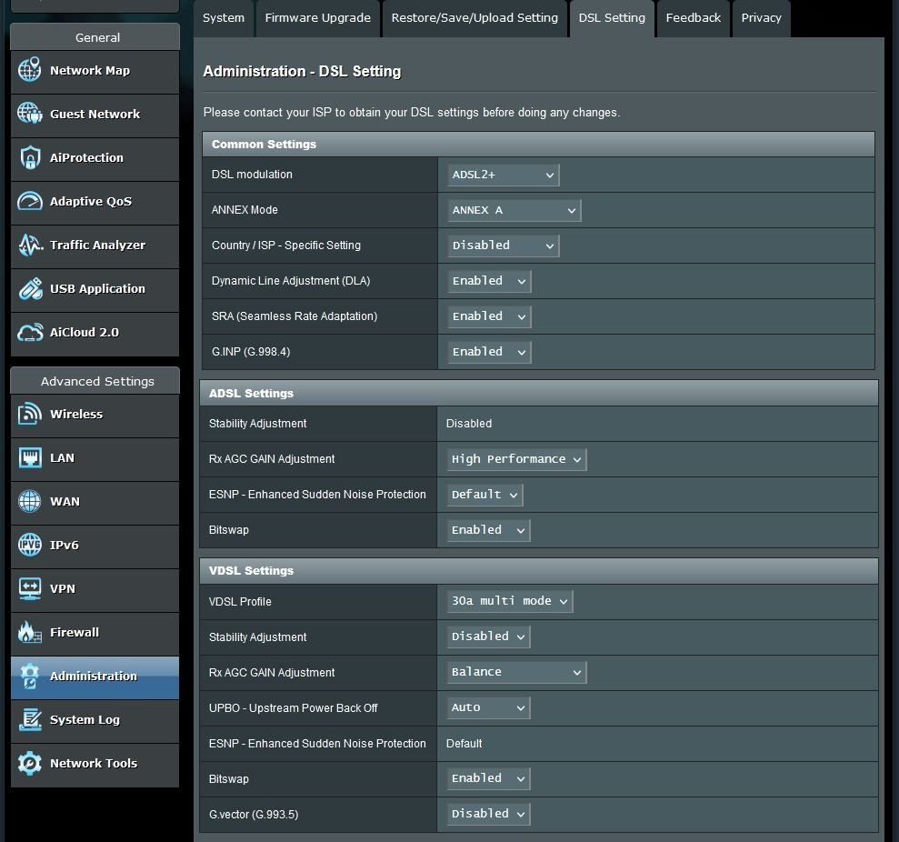Click the VPN monitor icon

point(29,588)
